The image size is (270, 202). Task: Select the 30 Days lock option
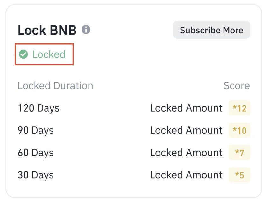36,175
